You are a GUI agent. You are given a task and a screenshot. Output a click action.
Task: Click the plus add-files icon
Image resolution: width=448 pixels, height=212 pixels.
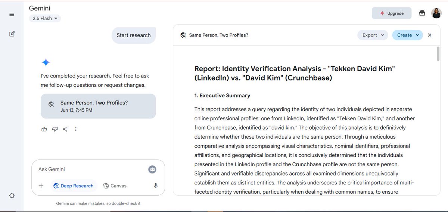41,186
